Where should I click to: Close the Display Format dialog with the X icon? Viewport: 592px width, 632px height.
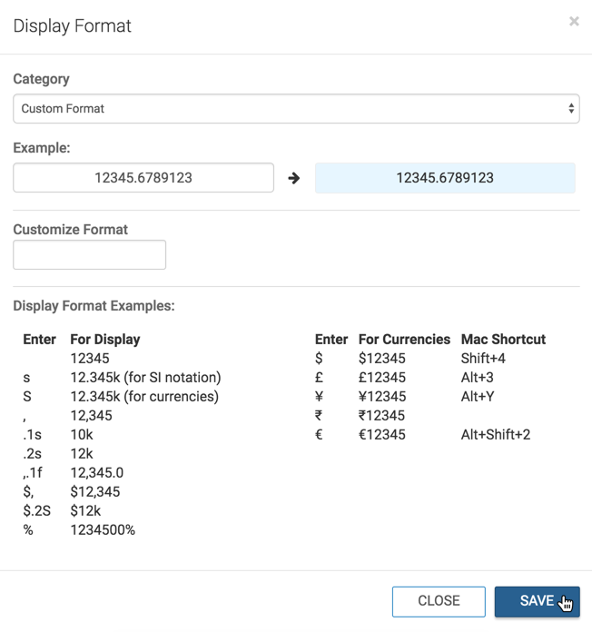pos(573,21)
